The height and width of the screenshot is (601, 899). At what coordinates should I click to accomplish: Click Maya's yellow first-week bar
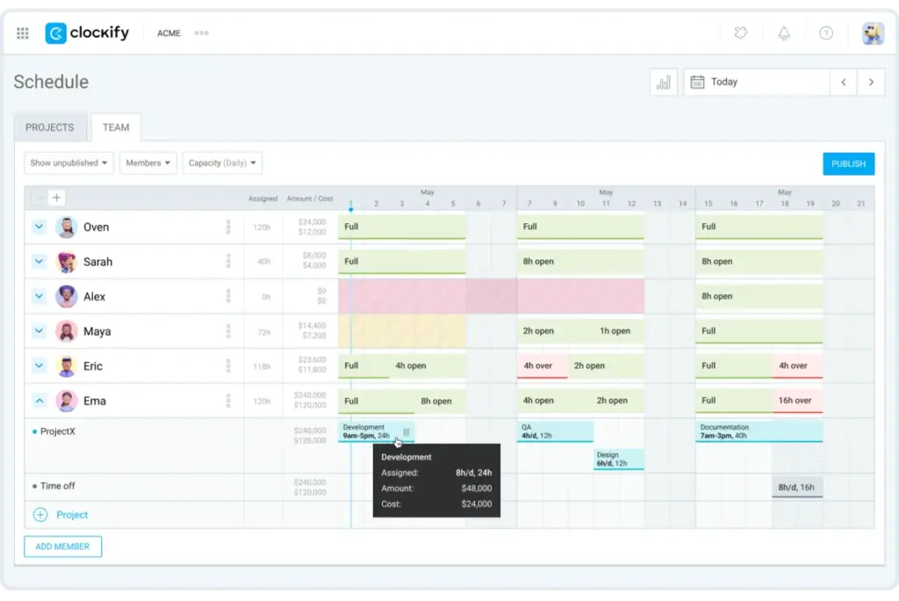coord(402,331)
